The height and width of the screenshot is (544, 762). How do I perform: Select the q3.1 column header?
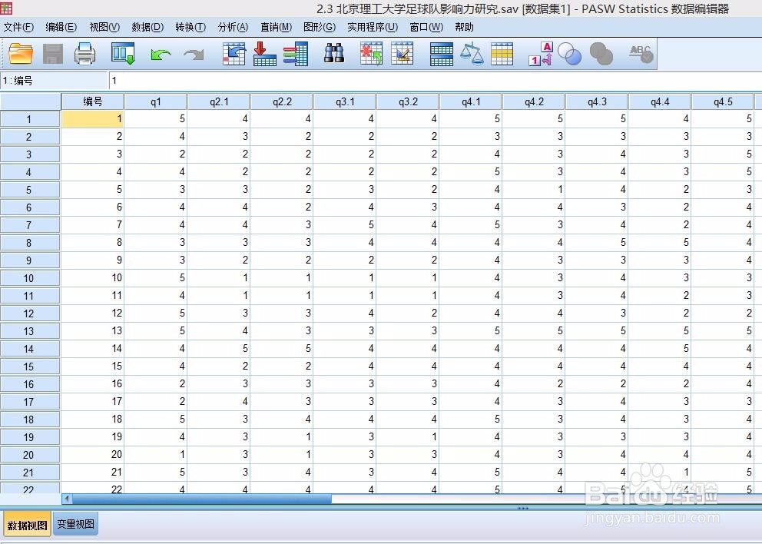[345, 101]
